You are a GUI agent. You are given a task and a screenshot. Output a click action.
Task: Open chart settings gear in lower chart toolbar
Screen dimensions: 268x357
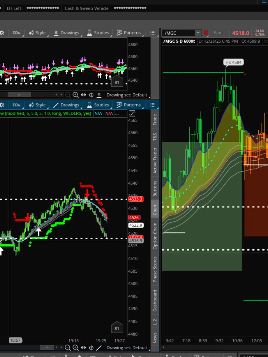pyautogui.click(x=2, y=105)
